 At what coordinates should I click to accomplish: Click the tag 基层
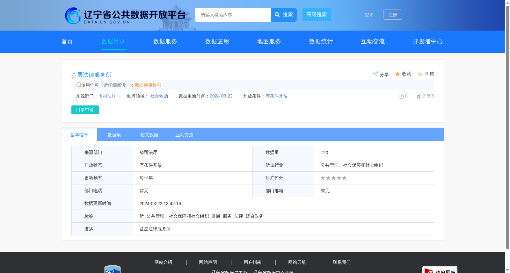click(x=216, y=216)
